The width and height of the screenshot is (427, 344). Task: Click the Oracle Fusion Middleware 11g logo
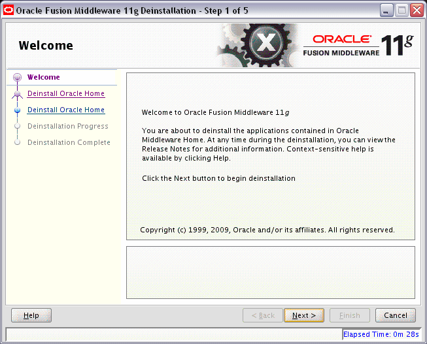click(358, 46)
